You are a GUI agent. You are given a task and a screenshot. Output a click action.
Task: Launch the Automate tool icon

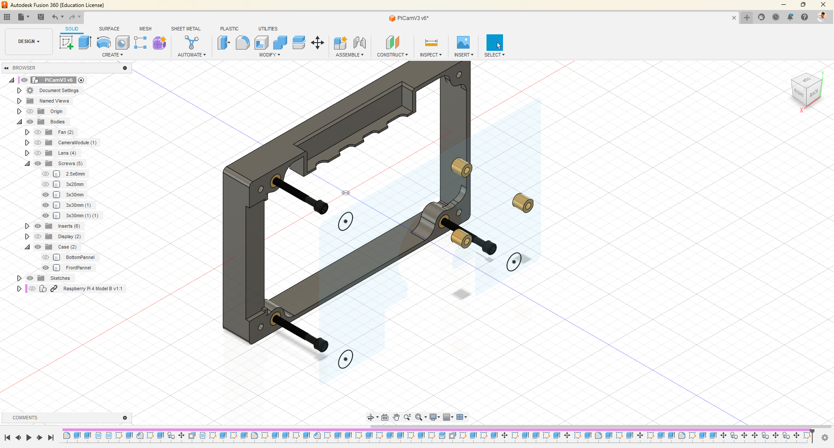[192, 43]
